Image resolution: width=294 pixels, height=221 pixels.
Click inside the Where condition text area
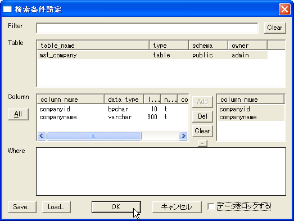point(161,172)
